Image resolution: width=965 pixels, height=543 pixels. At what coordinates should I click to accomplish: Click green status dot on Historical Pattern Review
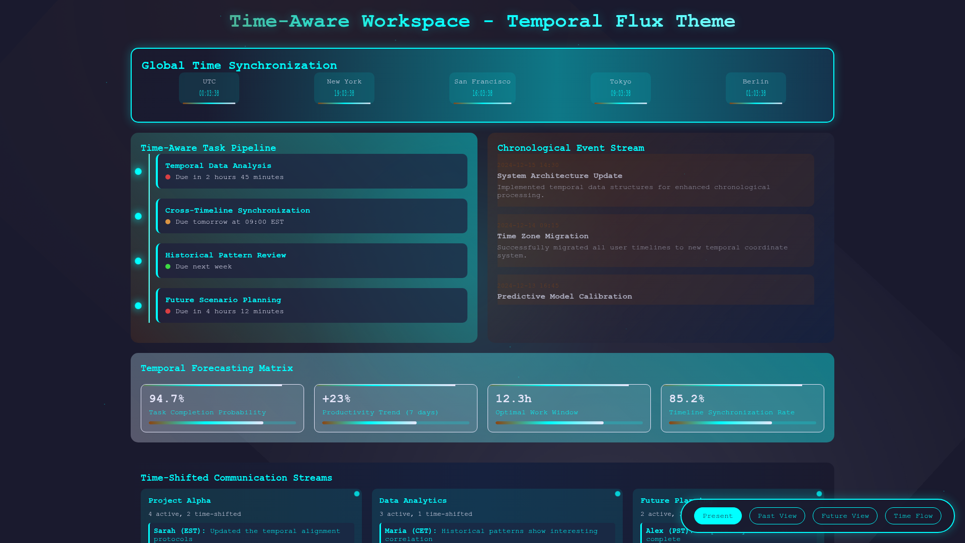pos(168,266)
